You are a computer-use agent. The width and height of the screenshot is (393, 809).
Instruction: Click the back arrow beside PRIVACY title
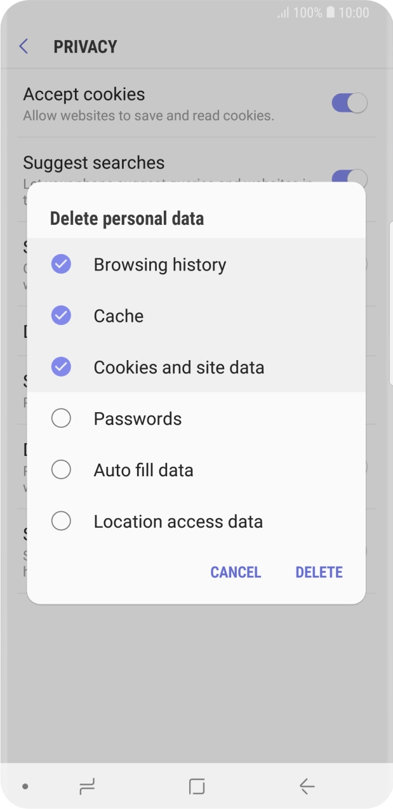(x=23, y=46)
